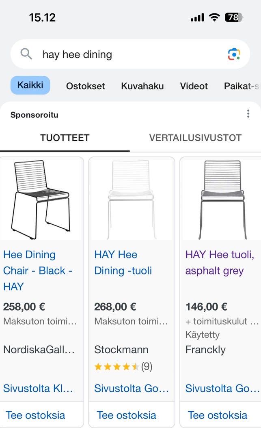This screenshot has width=261, height=438.
Task: Switch to the Kuvahaku tab
Action: click(x=142, y=86)
